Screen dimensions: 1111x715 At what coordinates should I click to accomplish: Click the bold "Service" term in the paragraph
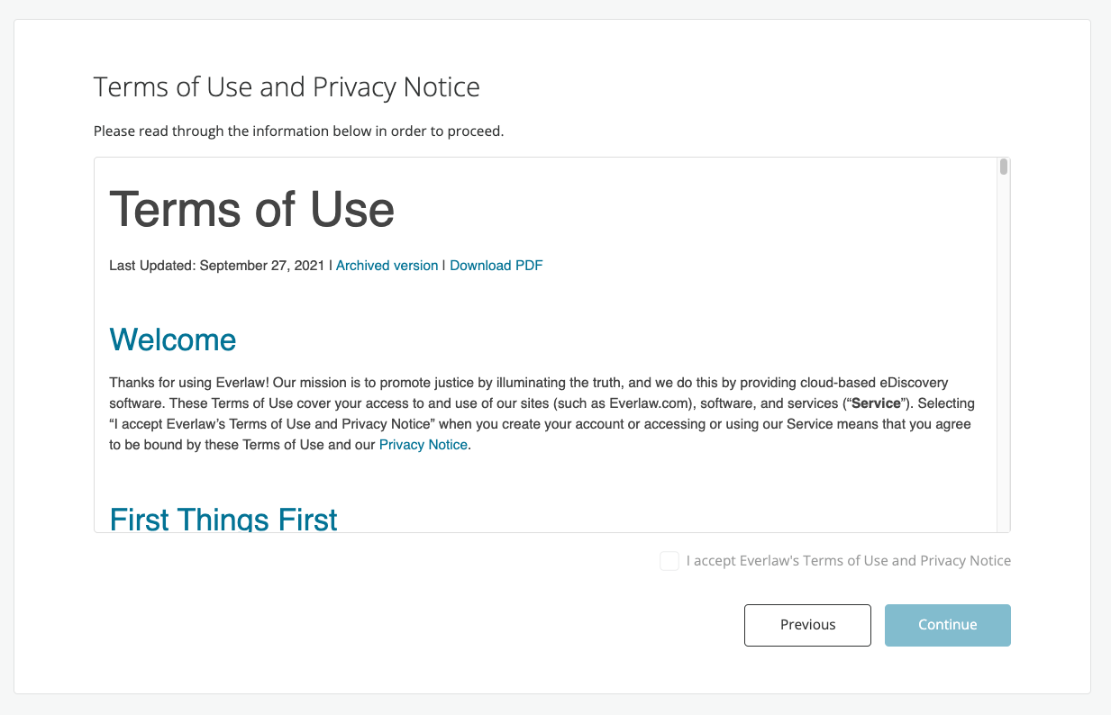pos(876,405)
